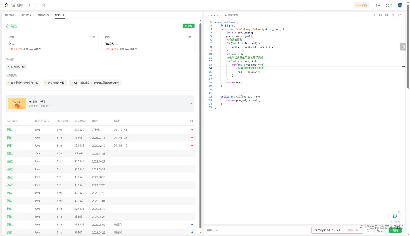Click the LeetCode logo icon
Viewport: 410px width, 236px height.
(x=6, y=5)
